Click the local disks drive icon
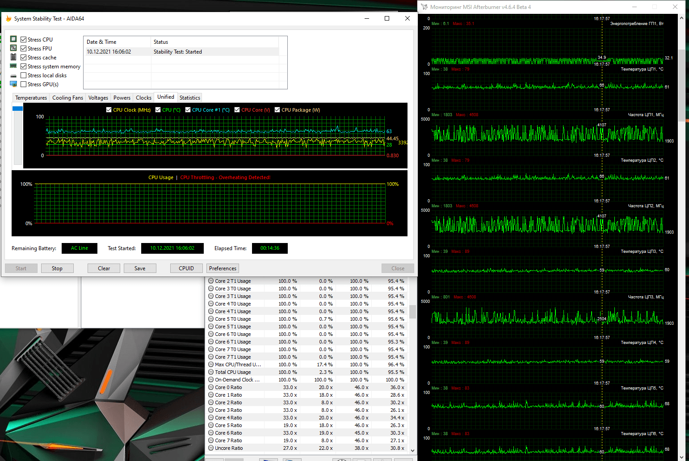This screenshot has width=689, height=461. pyautogui.click(x=13, y=75)
